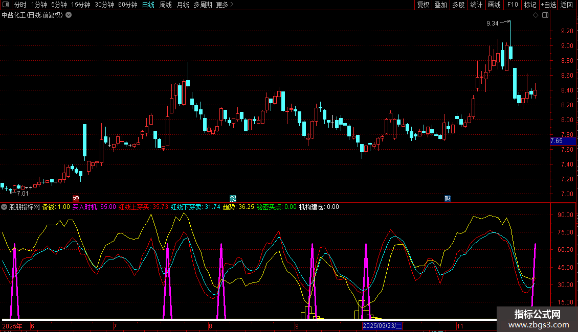The width and height of the screenshot is (578, 332).
Task: Toggle the right side panel icon
Action: [545, 15]
